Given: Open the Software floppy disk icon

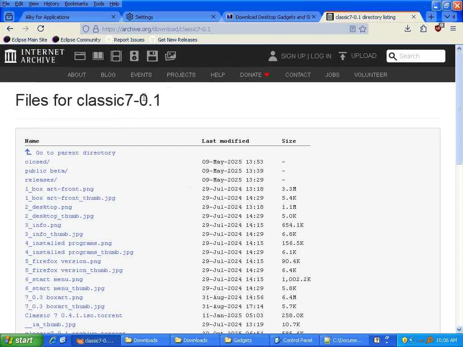Looking at the screenshot, I should coord(152,56).
